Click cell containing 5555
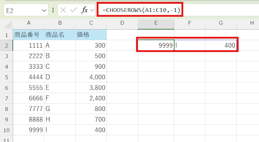The image size is (259, 142). click(x=28, y=88)
